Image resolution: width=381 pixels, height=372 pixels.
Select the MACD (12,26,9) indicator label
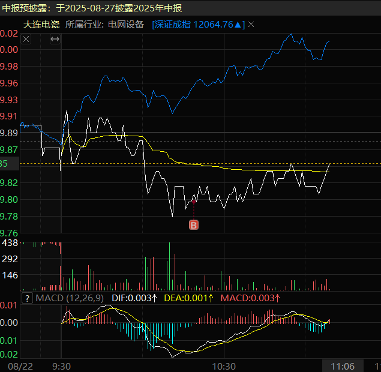tap(70, 298)
